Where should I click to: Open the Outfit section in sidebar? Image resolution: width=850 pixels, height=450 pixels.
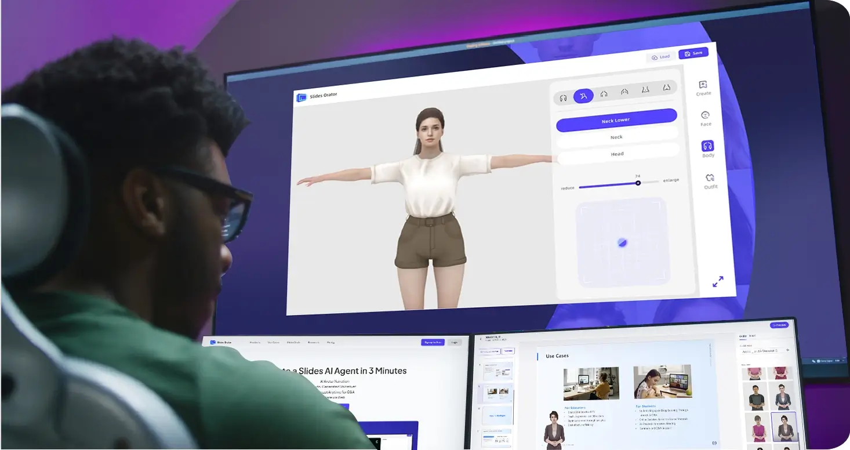(x=710, y=181)
